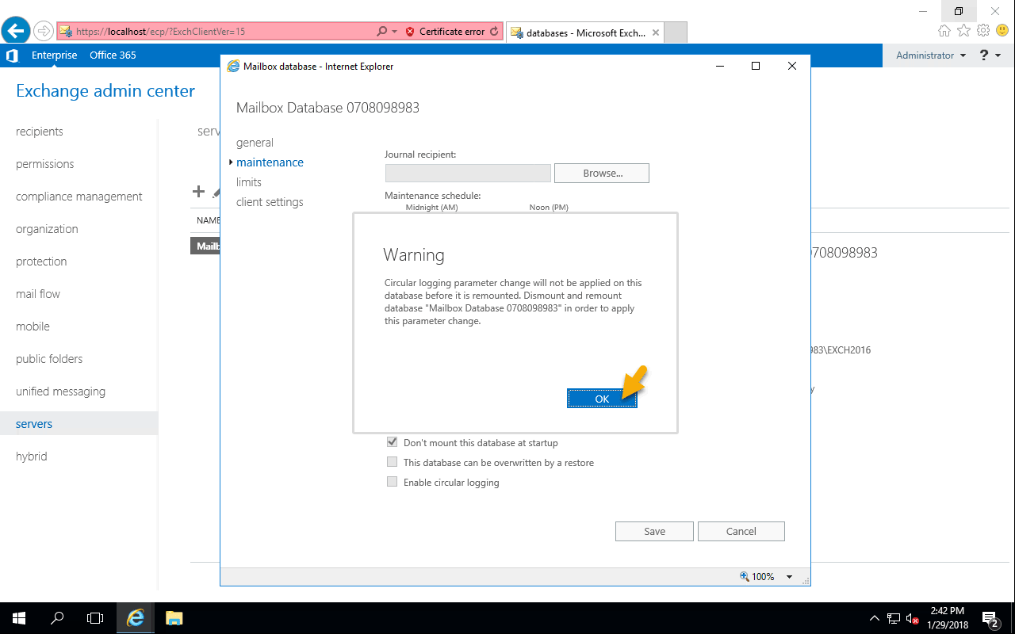Show hidden system tray icons
This screenshot has height=634, width=1015.
pos(875,618)
